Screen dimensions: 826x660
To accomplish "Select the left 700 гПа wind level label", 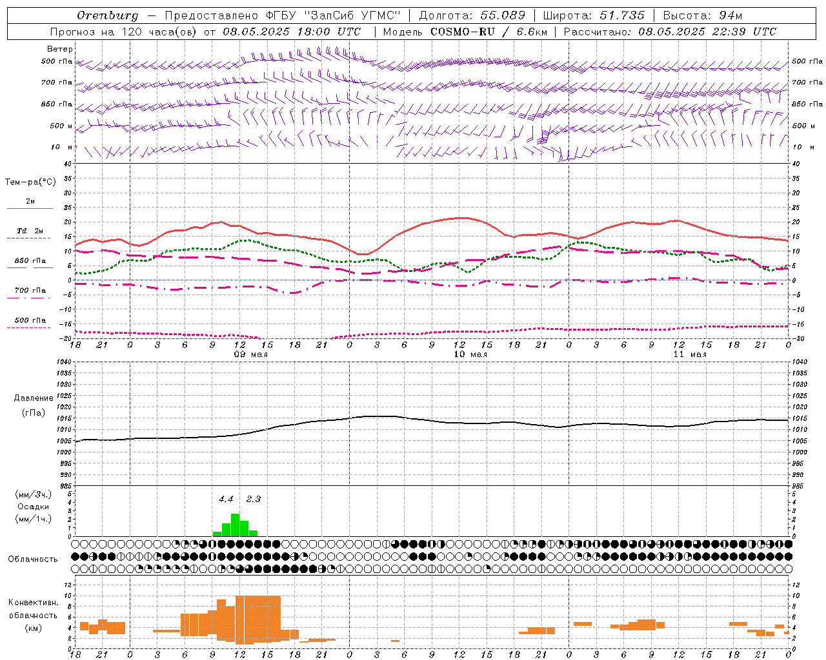I will [57, 82].
